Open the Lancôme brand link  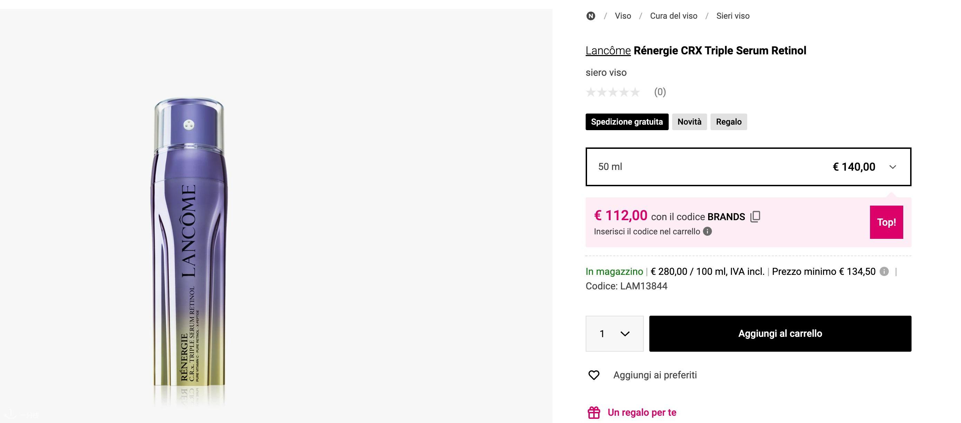pyautogui.click(x=608, y=51)
